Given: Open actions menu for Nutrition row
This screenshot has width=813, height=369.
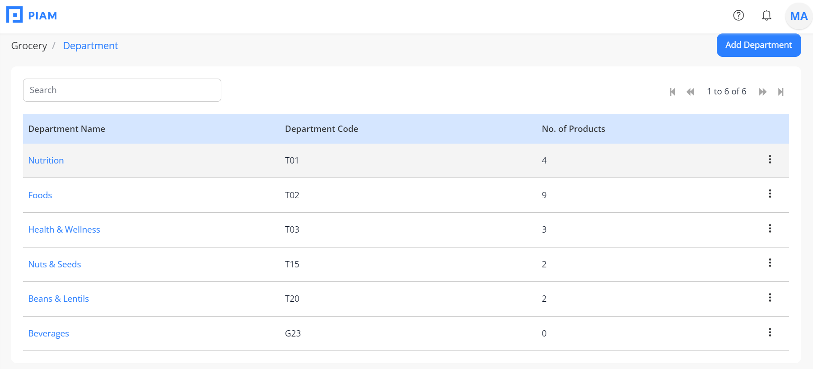Looking at the screenshot, I should coord(770,159).
